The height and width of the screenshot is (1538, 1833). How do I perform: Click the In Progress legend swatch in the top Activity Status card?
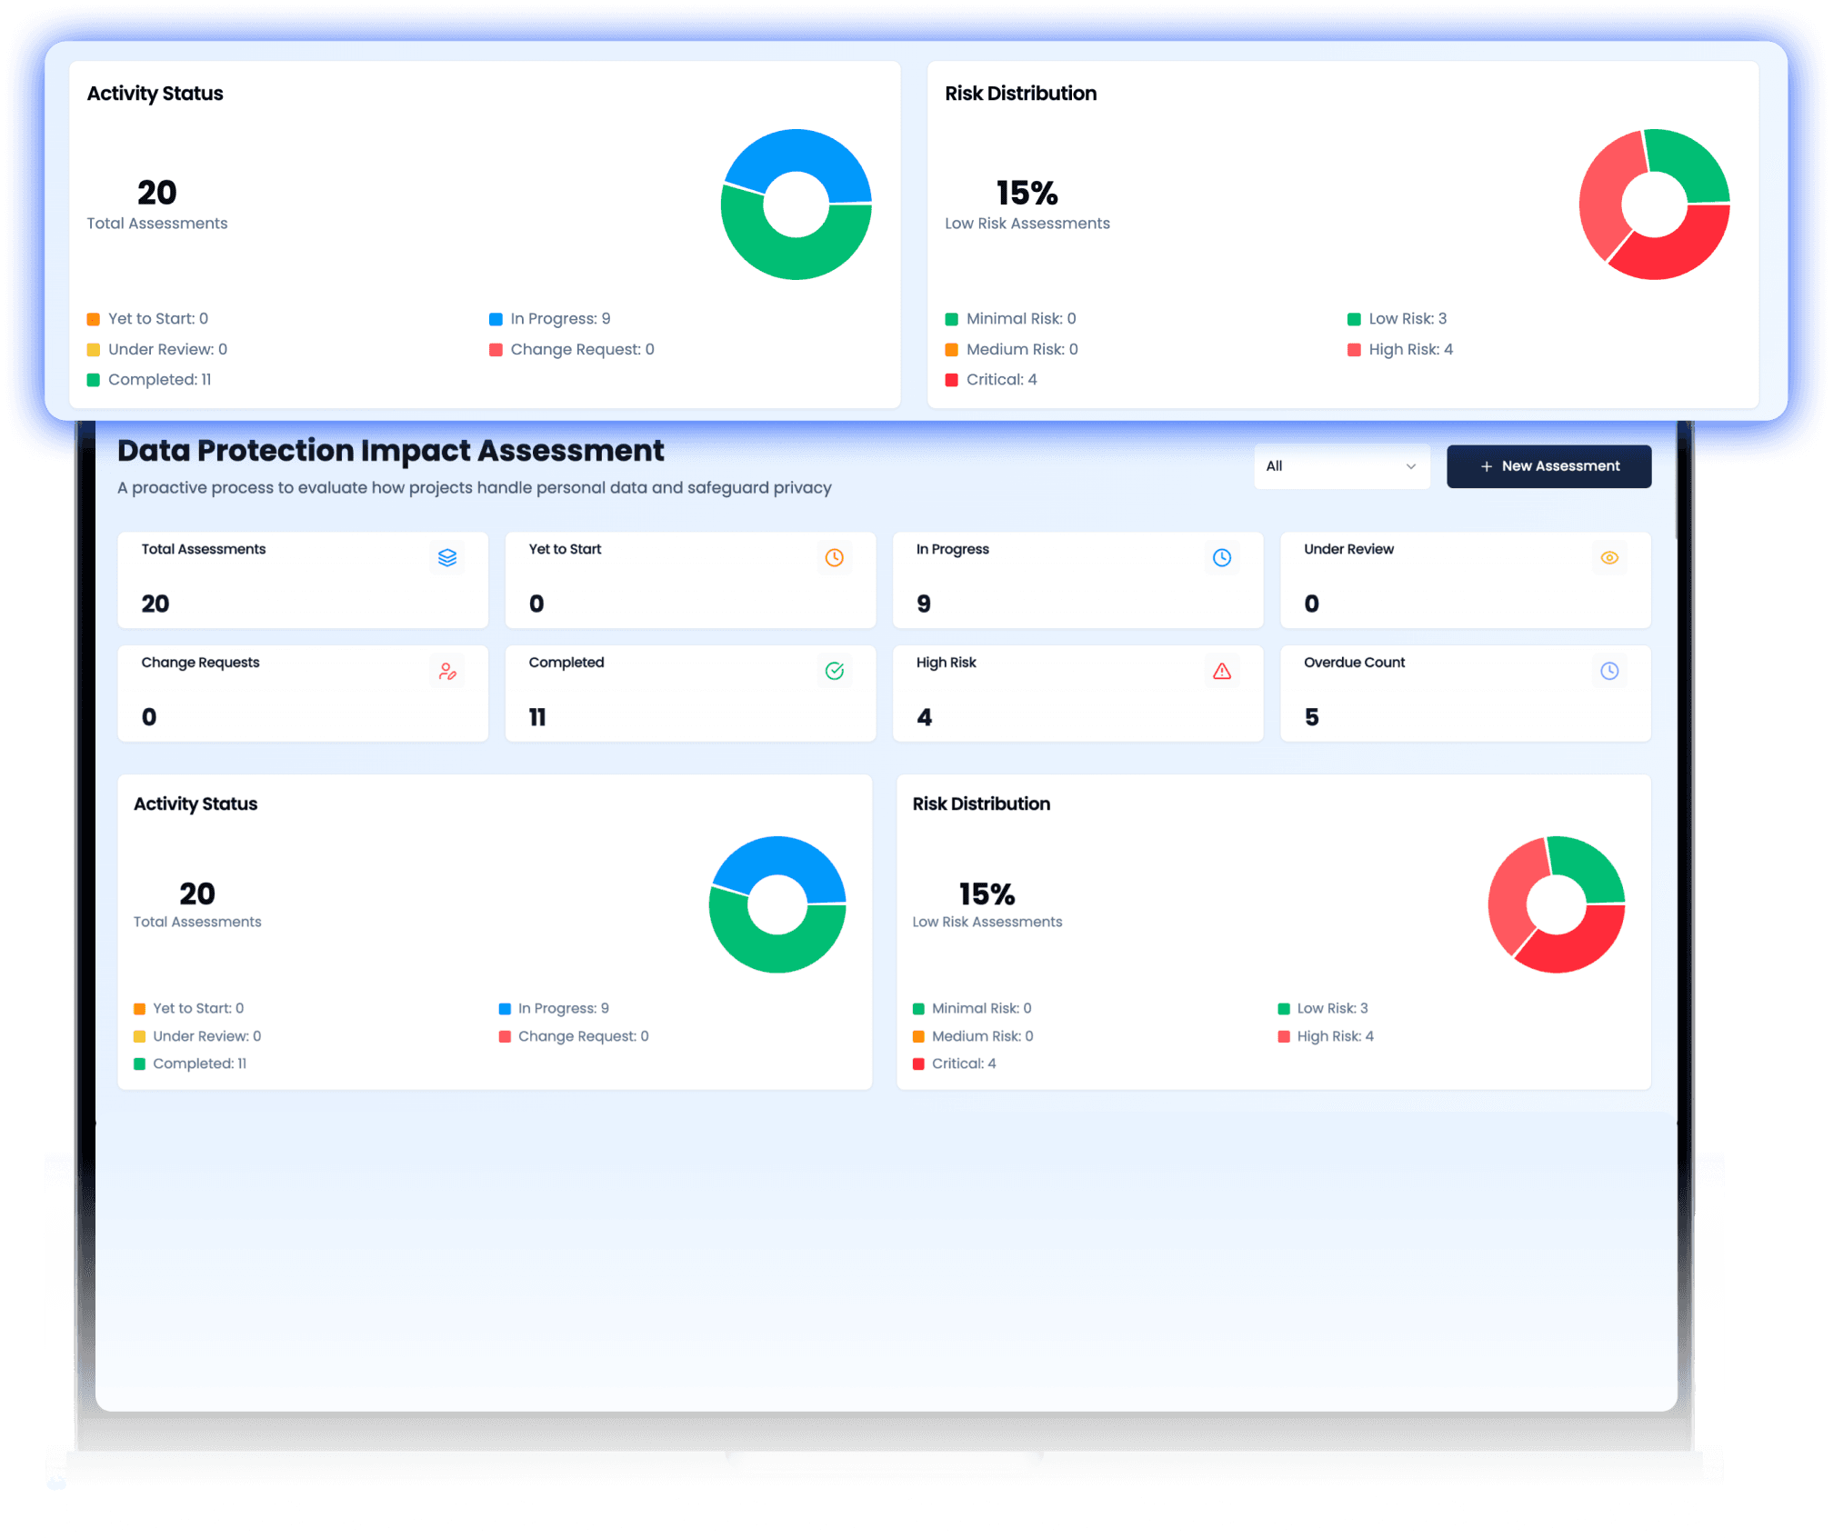pos(496,319)
